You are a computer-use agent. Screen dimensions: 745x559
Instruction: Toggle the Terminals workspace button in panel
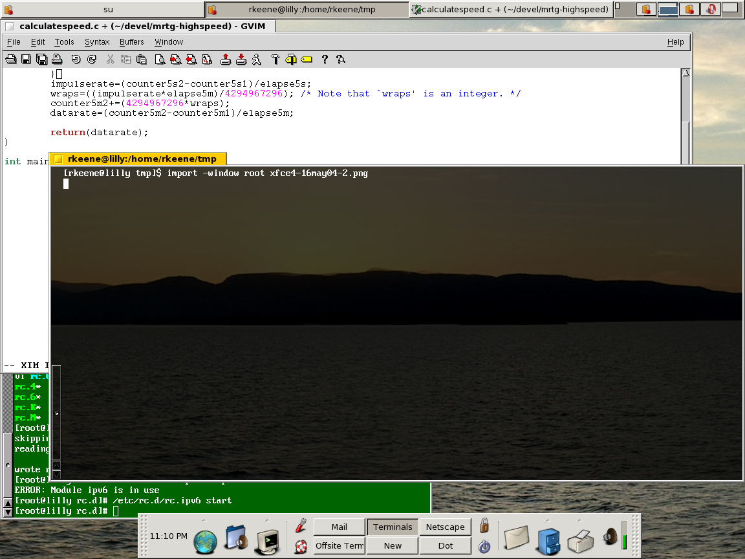tap(393, 527)
